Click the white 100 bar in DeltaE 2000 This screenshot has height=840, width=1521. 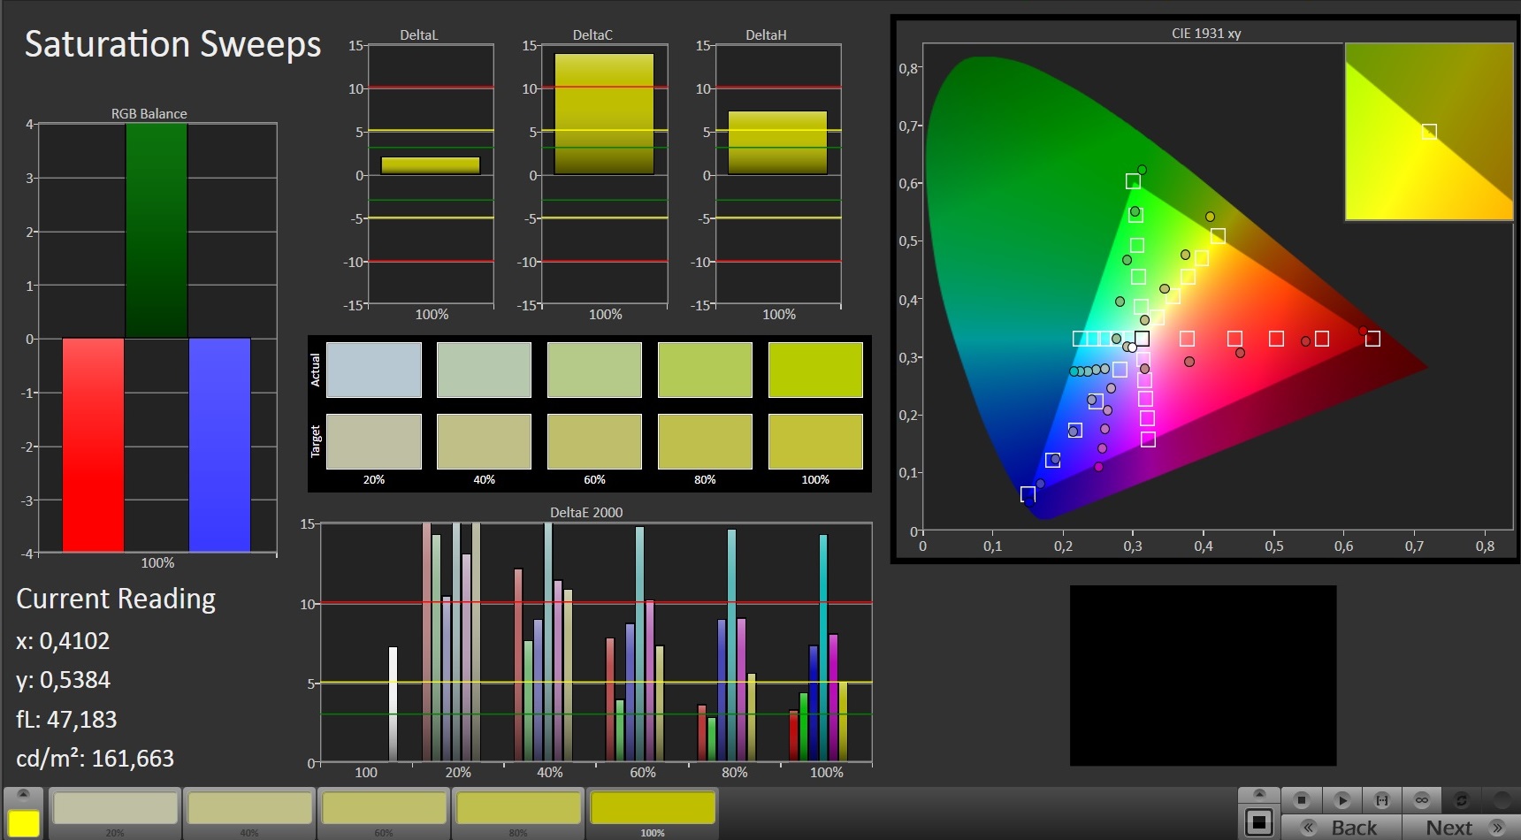pos(393,704)
